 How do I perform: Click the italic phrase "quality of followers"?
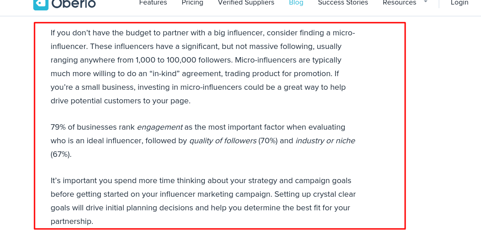pyautogui.click(x=223, y=141)
